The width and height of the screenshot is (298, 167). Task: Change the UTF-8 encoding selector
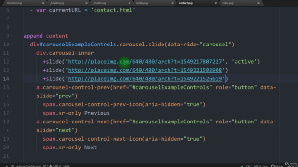coord(257,166)
